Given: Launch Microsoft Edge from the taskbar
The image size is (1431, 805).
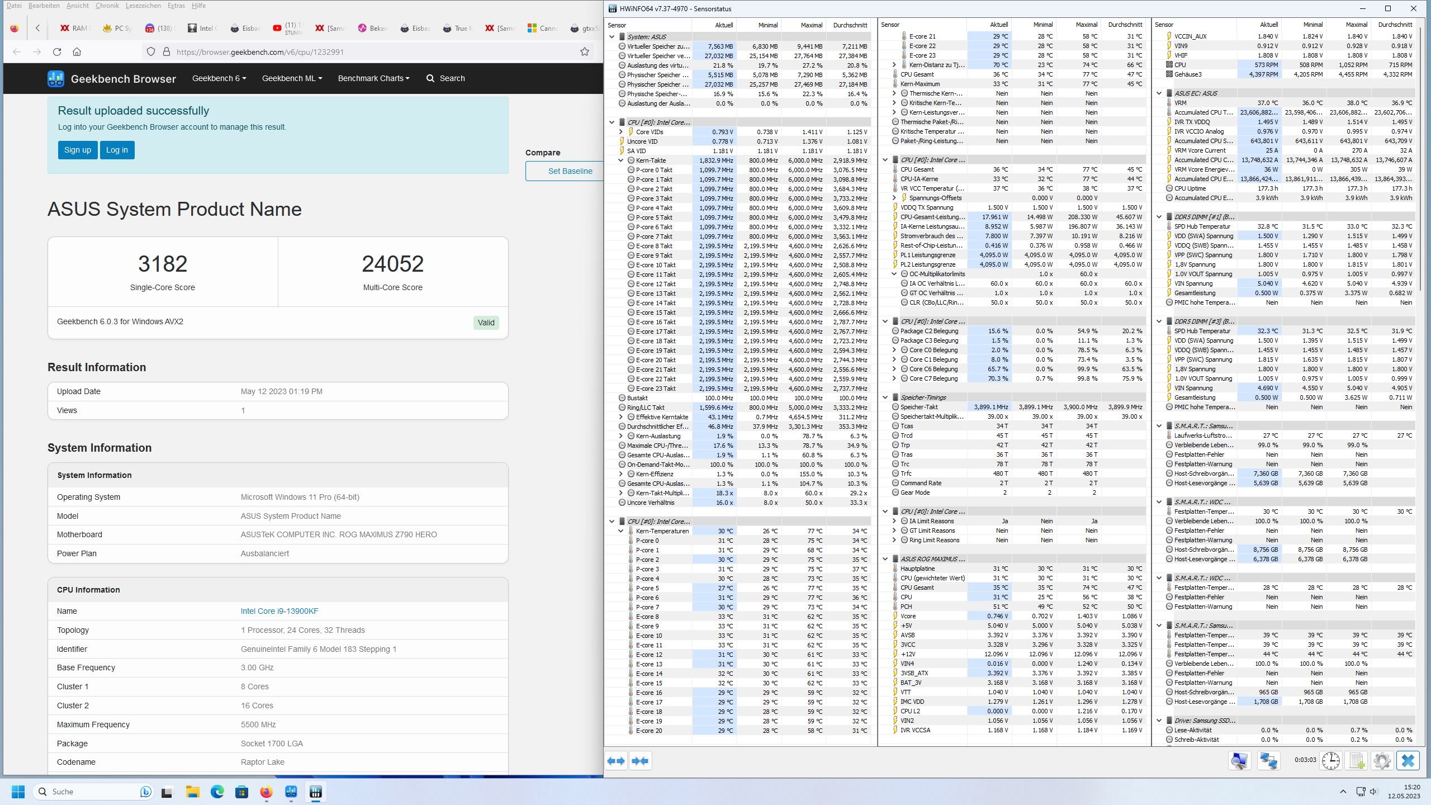Looking at the screenshot, I should tap(217, 792).
